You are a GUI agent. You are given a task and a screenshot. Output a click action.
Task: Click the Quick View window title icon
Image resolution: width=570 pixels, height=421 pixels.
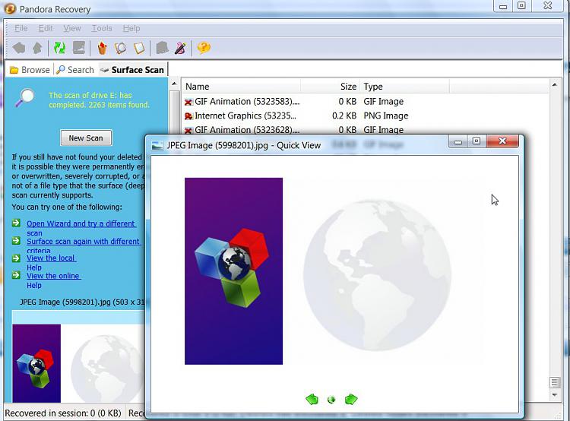(x=157, y=145)
